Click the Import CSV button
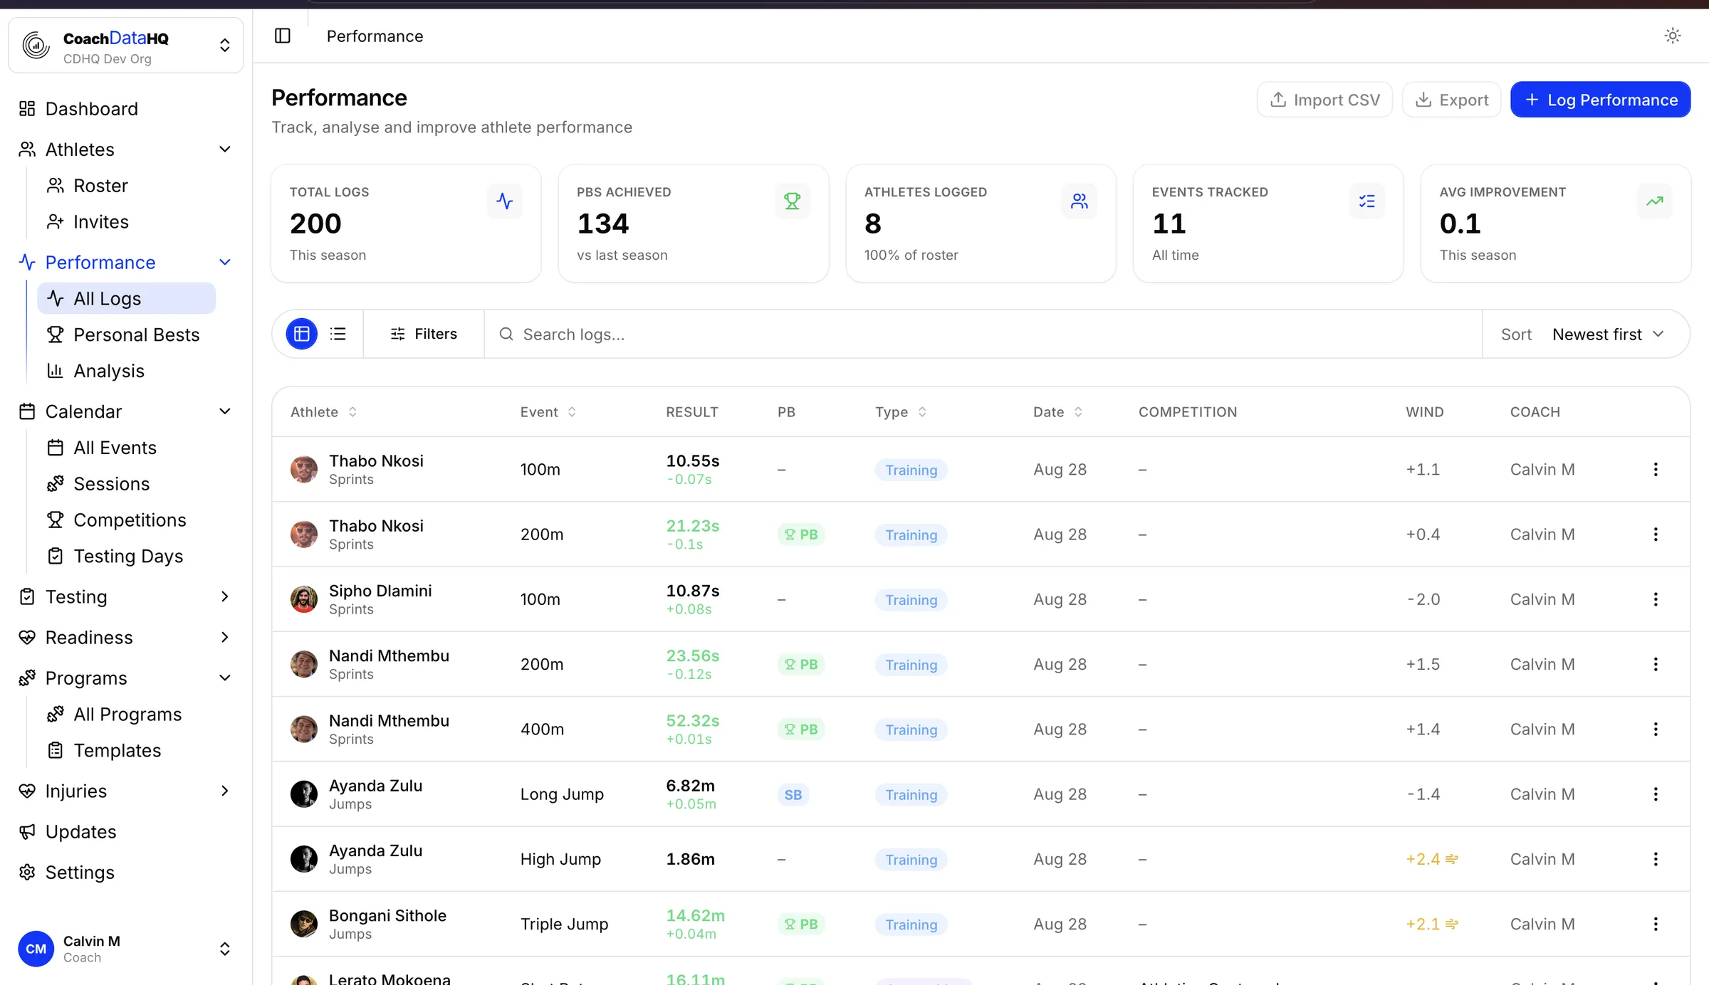Viewport: 1709px width, 985px height. pos(1324,100)
